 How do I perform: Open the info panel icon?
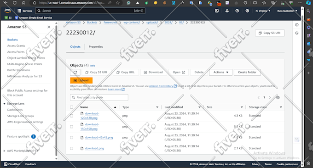point(297,25)
